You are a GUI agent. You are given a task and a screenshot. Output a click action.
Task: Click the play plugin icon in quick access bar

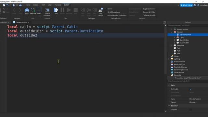pos(14,5)
